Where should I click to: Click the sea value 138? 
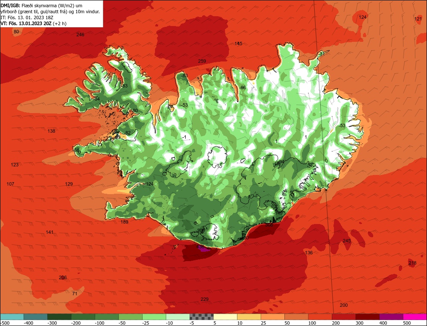coord(51,131)
